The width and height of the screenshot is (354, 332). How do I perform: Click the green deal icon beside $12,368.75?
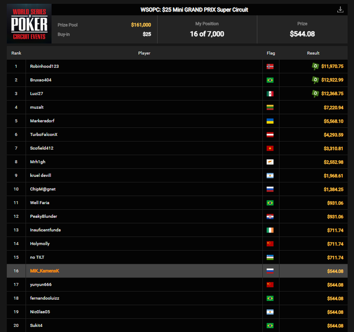[315, 93]
